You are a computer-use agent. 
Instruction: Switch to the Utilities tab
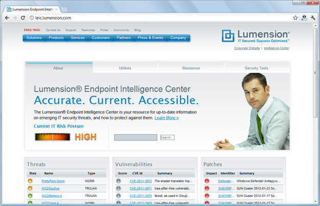[125, 68]
